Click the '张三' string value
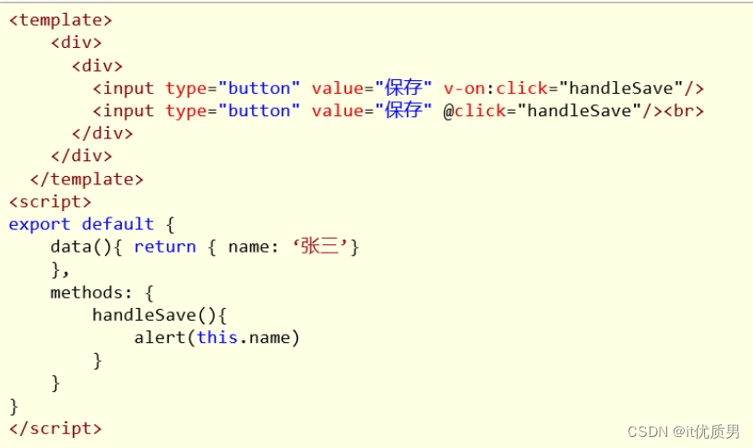 [320, 246]
